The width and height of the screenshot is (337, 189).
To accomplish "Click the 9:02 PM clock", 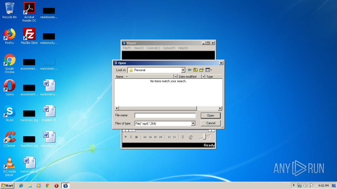I will [x=323, y=186].
